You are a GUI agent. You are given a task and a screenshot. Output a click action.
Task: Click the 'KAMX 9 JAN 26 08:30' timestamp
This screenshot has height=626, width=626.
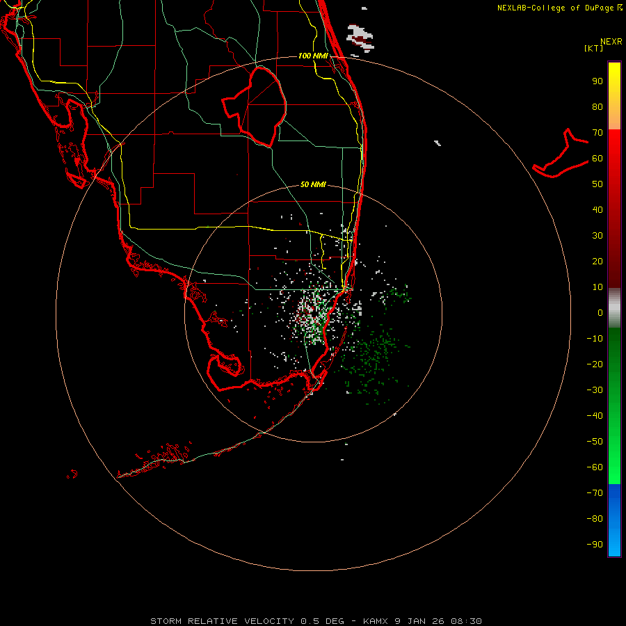coord(422,621)
